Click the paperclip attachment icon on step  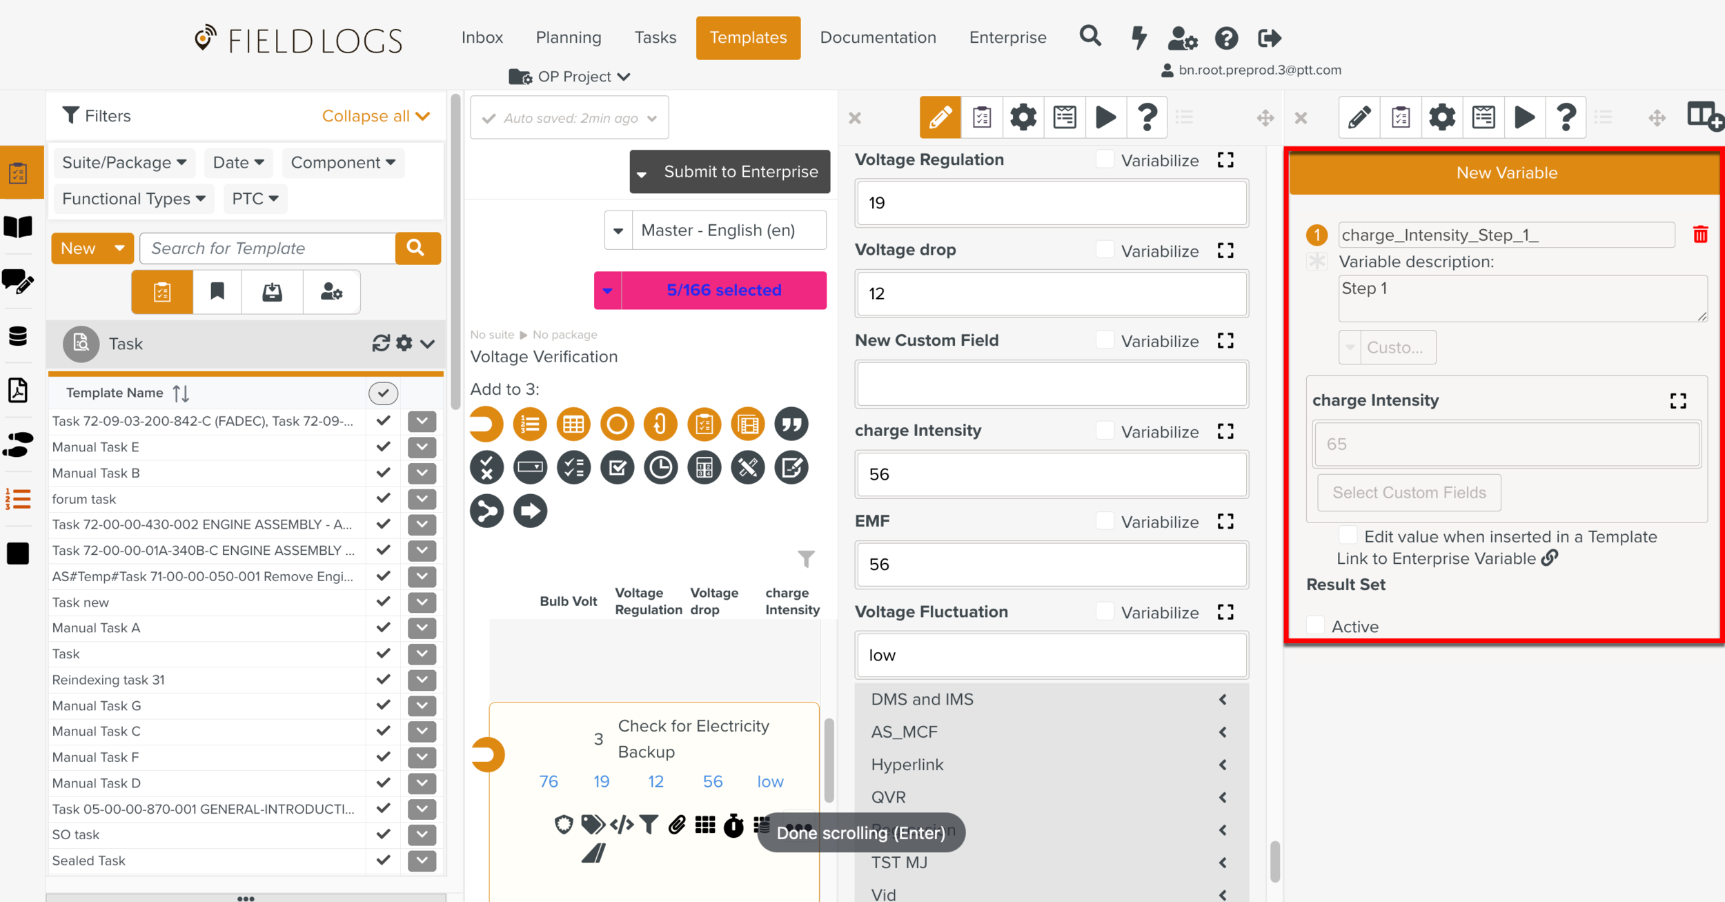(677, 825)
